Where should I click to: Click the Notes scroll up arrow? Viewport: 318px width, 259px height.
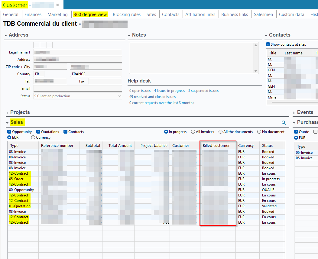click(256, 45)
